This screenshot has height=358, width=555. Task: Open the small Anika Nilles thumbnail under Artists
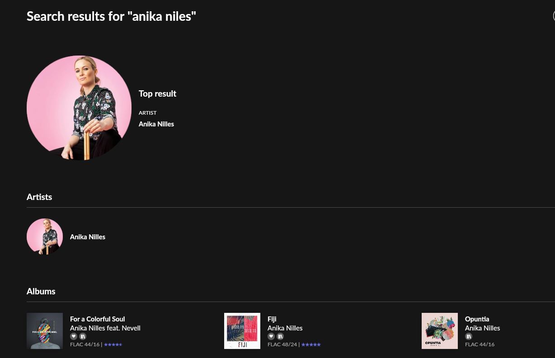coord(45,237)
